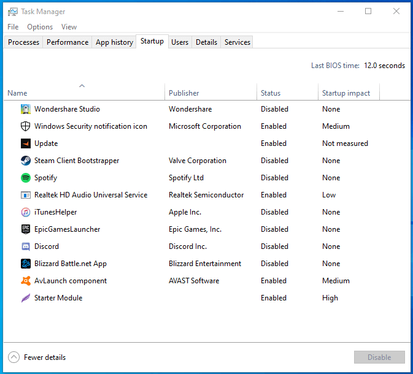The width and height of the screenshot is (413, 374).
Task: Maximize the Task Manager window
Action: click(368, 11)
